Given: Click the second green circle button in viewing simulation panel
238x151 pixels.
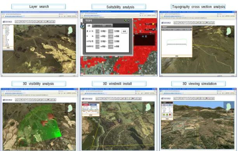Looking at the screenshot, I should pyautogui.click(x=167, y=115).
